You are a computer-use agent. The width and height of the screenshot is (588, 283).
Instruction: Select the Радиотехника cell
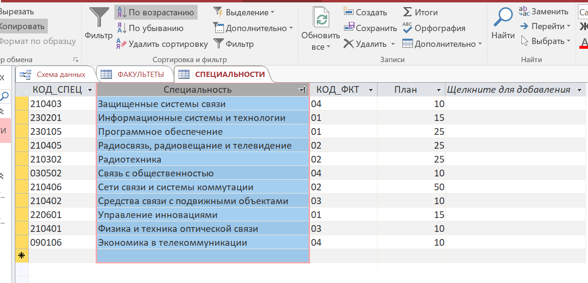[203, 159]
